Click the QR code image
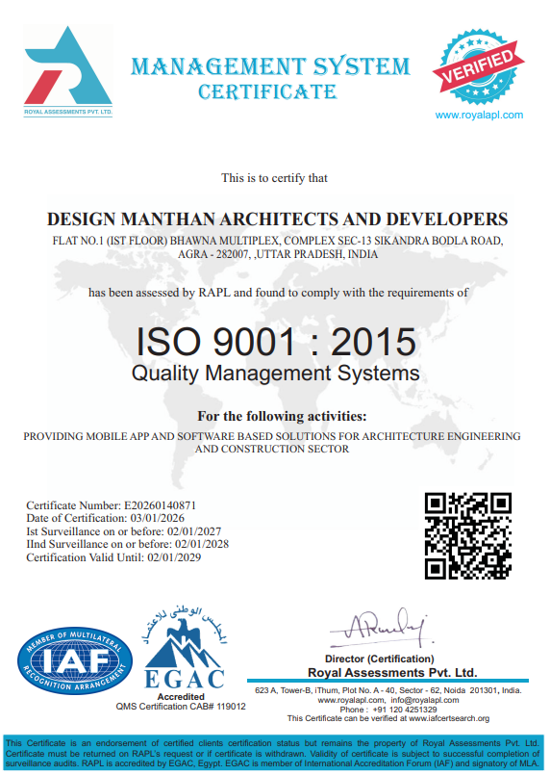This screenshot has width=550, height=775. coord(467,535)
